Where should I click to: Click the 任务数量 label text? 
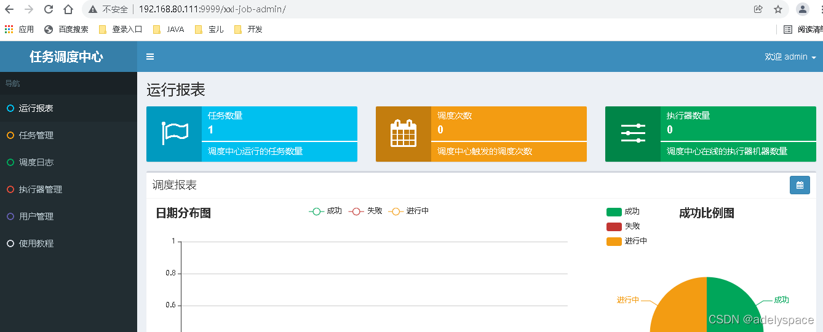(225, 116)
